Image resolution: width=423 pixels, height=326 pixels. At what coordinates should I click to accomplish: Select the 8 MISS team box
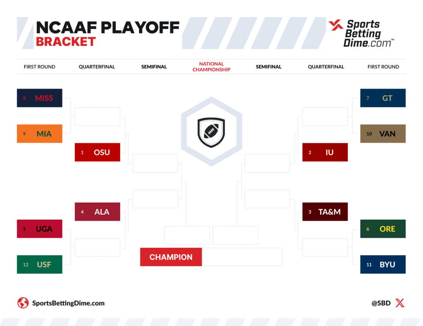[x=40, y=98]
